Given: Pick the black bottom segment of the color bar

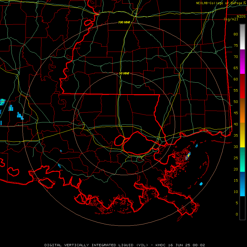Looking at the screenshot, I should click(x=242, y=208).
